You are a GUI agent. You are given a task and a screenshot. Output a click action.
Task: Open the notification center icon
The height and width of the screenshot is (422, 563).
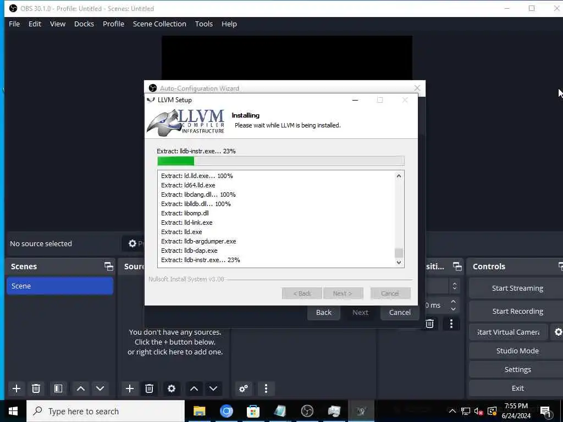tap(546, 412)
